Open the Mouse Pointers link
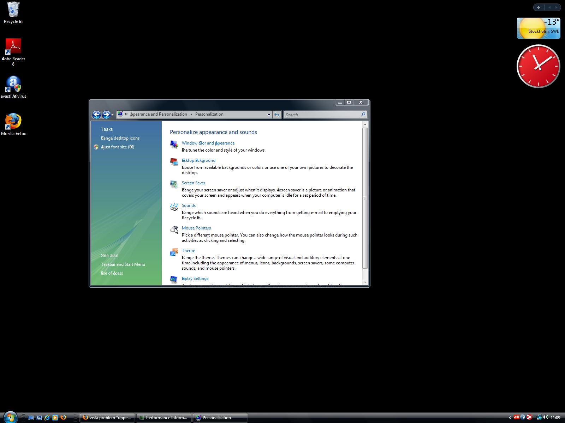 click(196, 228)
